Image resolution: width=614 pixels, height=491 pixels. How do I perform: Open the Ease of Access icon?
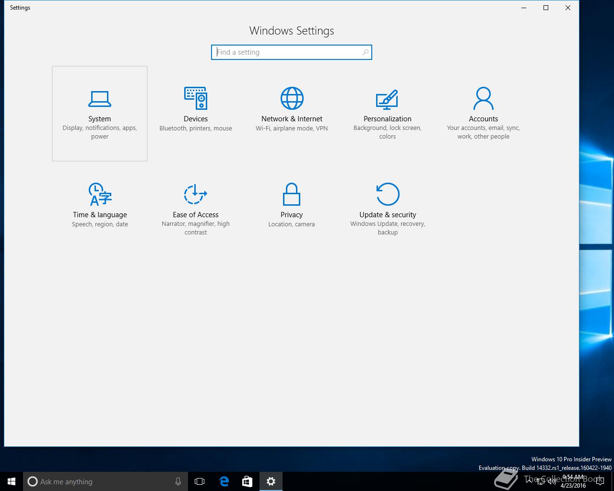click(x=196, y=194)
